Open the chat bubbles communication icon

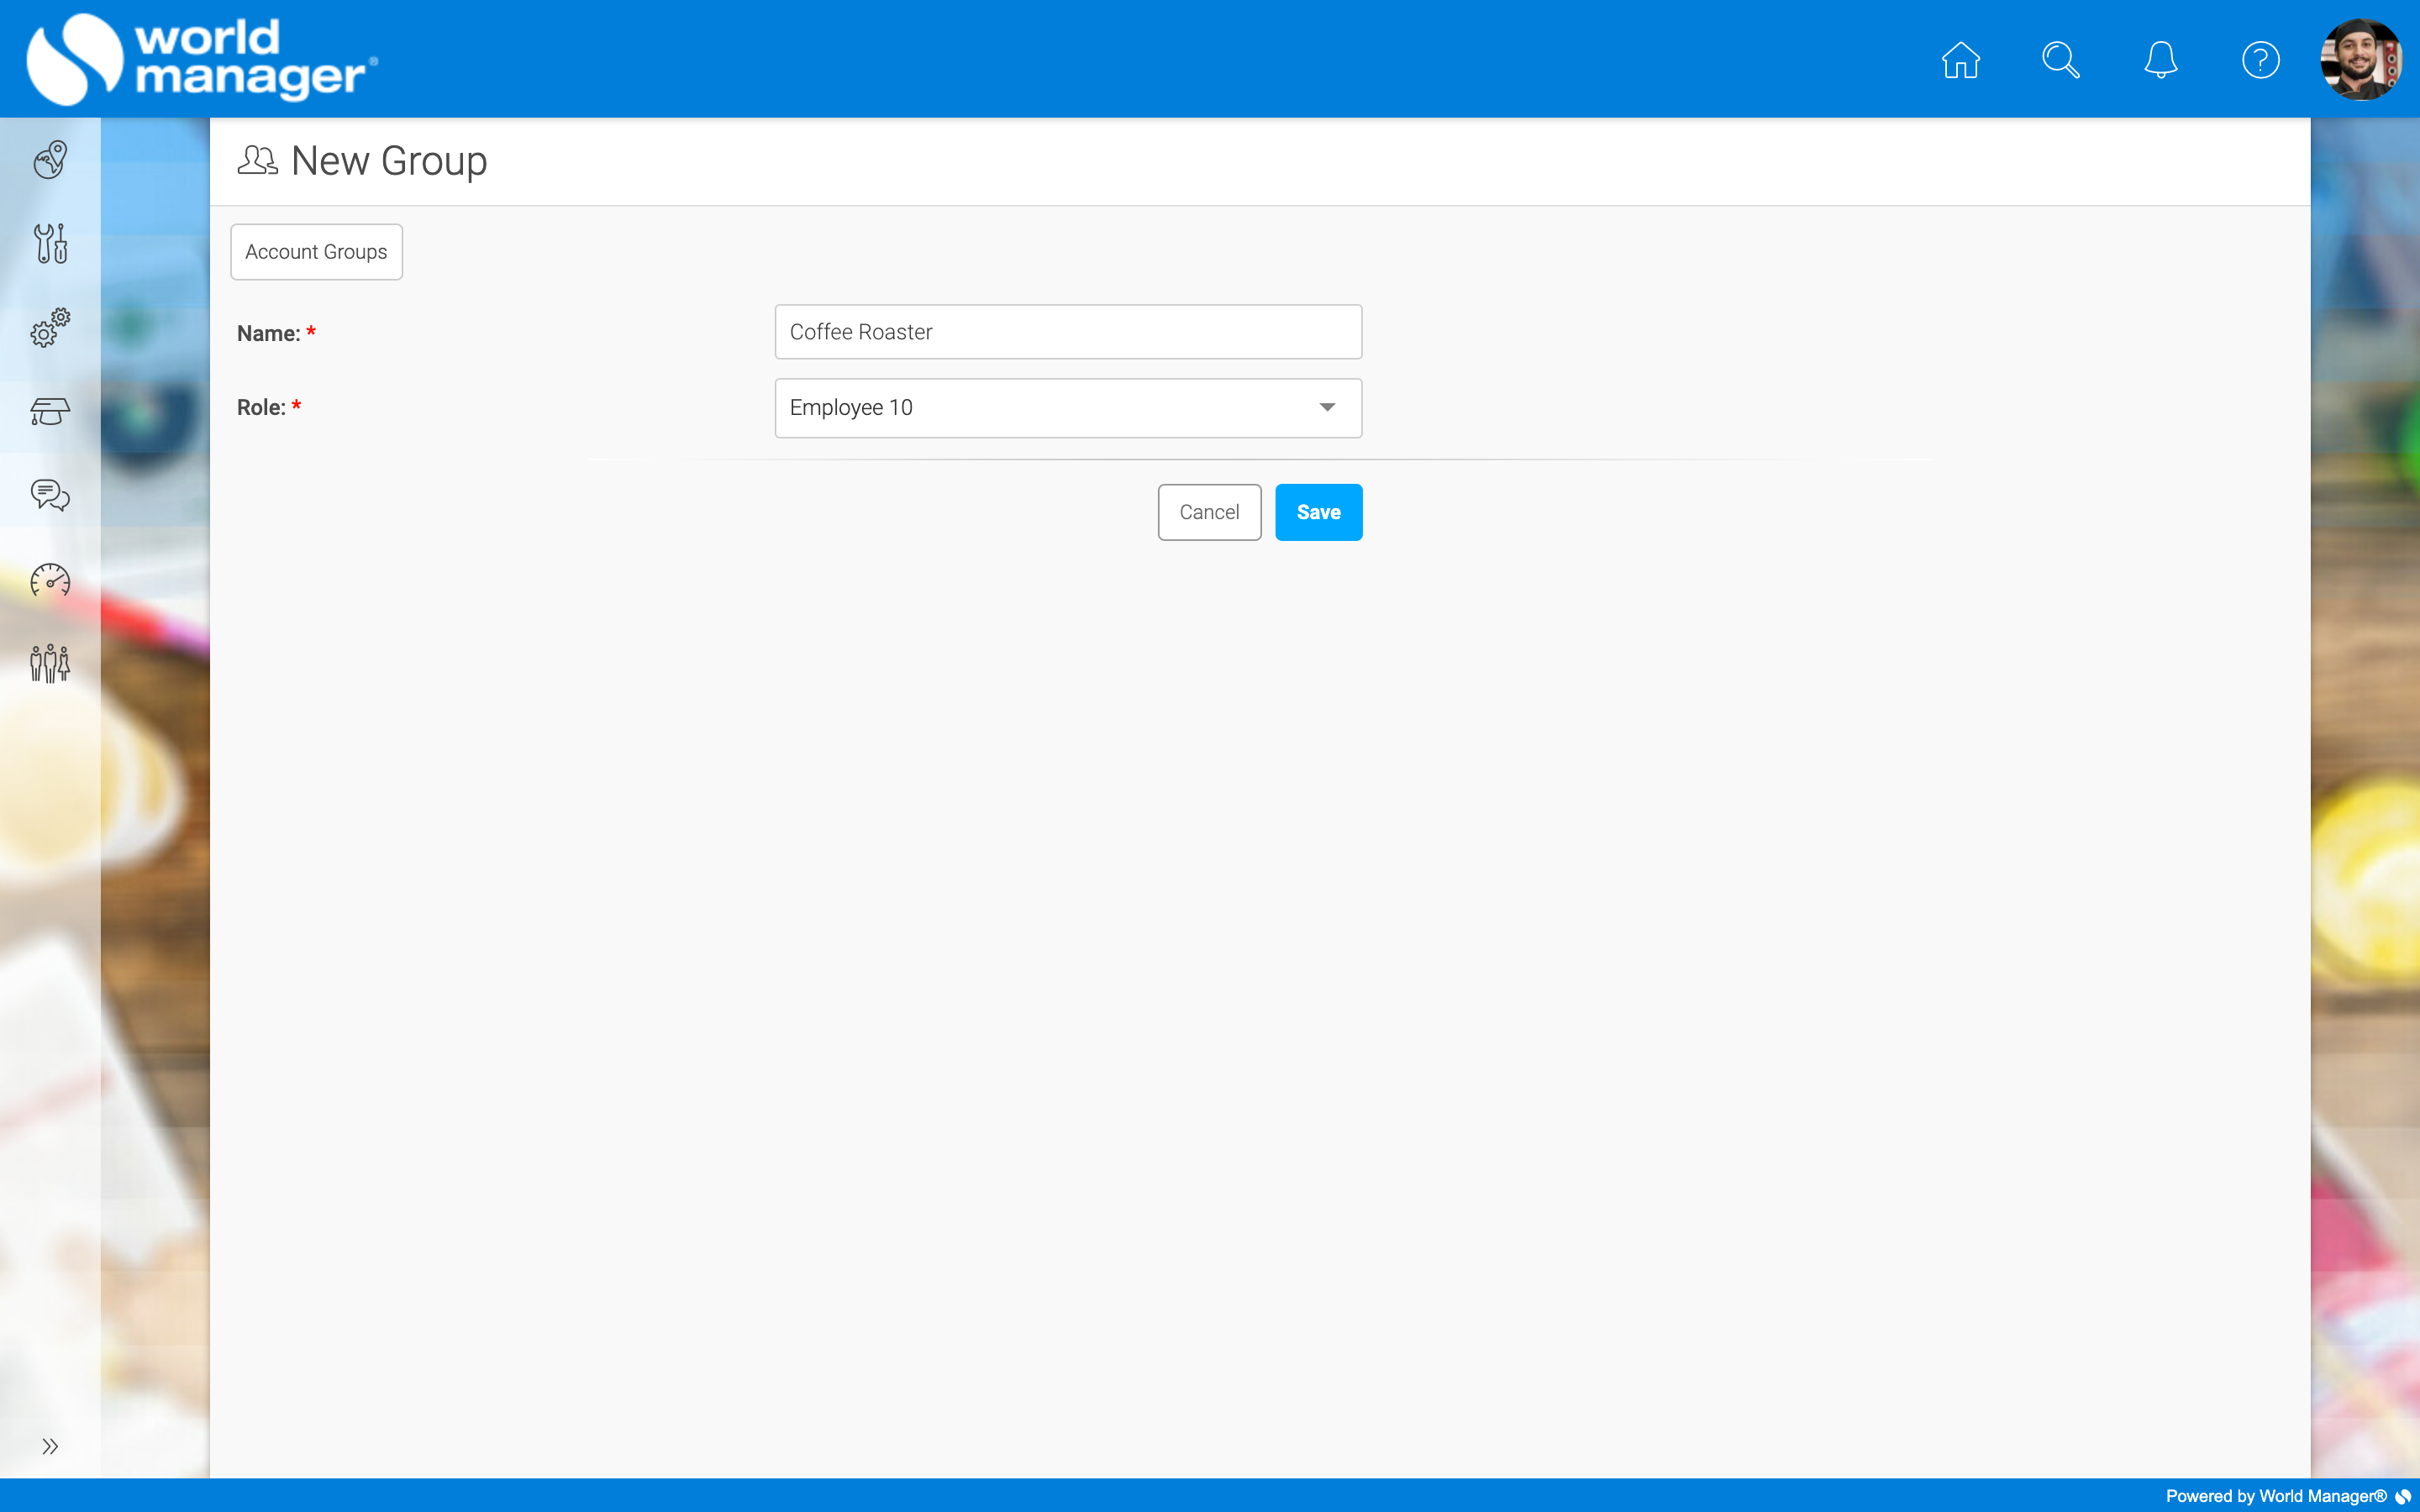point(50,495)
